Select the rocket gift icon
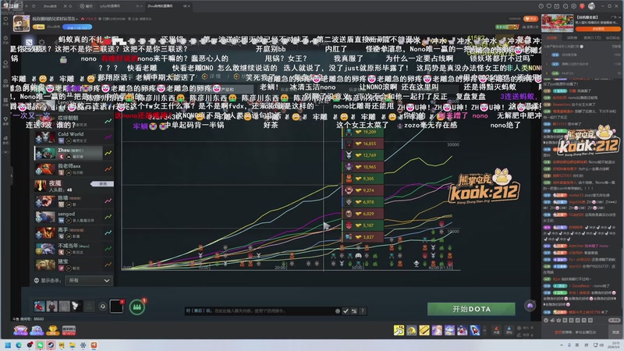Image resolution: width=624 pixels, height=351 pixels. (475, 330)
